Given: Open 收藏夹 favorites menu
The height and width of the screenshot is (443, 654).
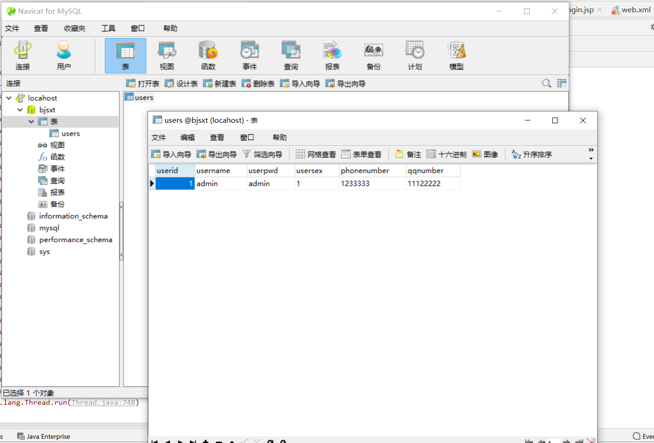Looking at the screenshot, I should click(x=75, y=28).
